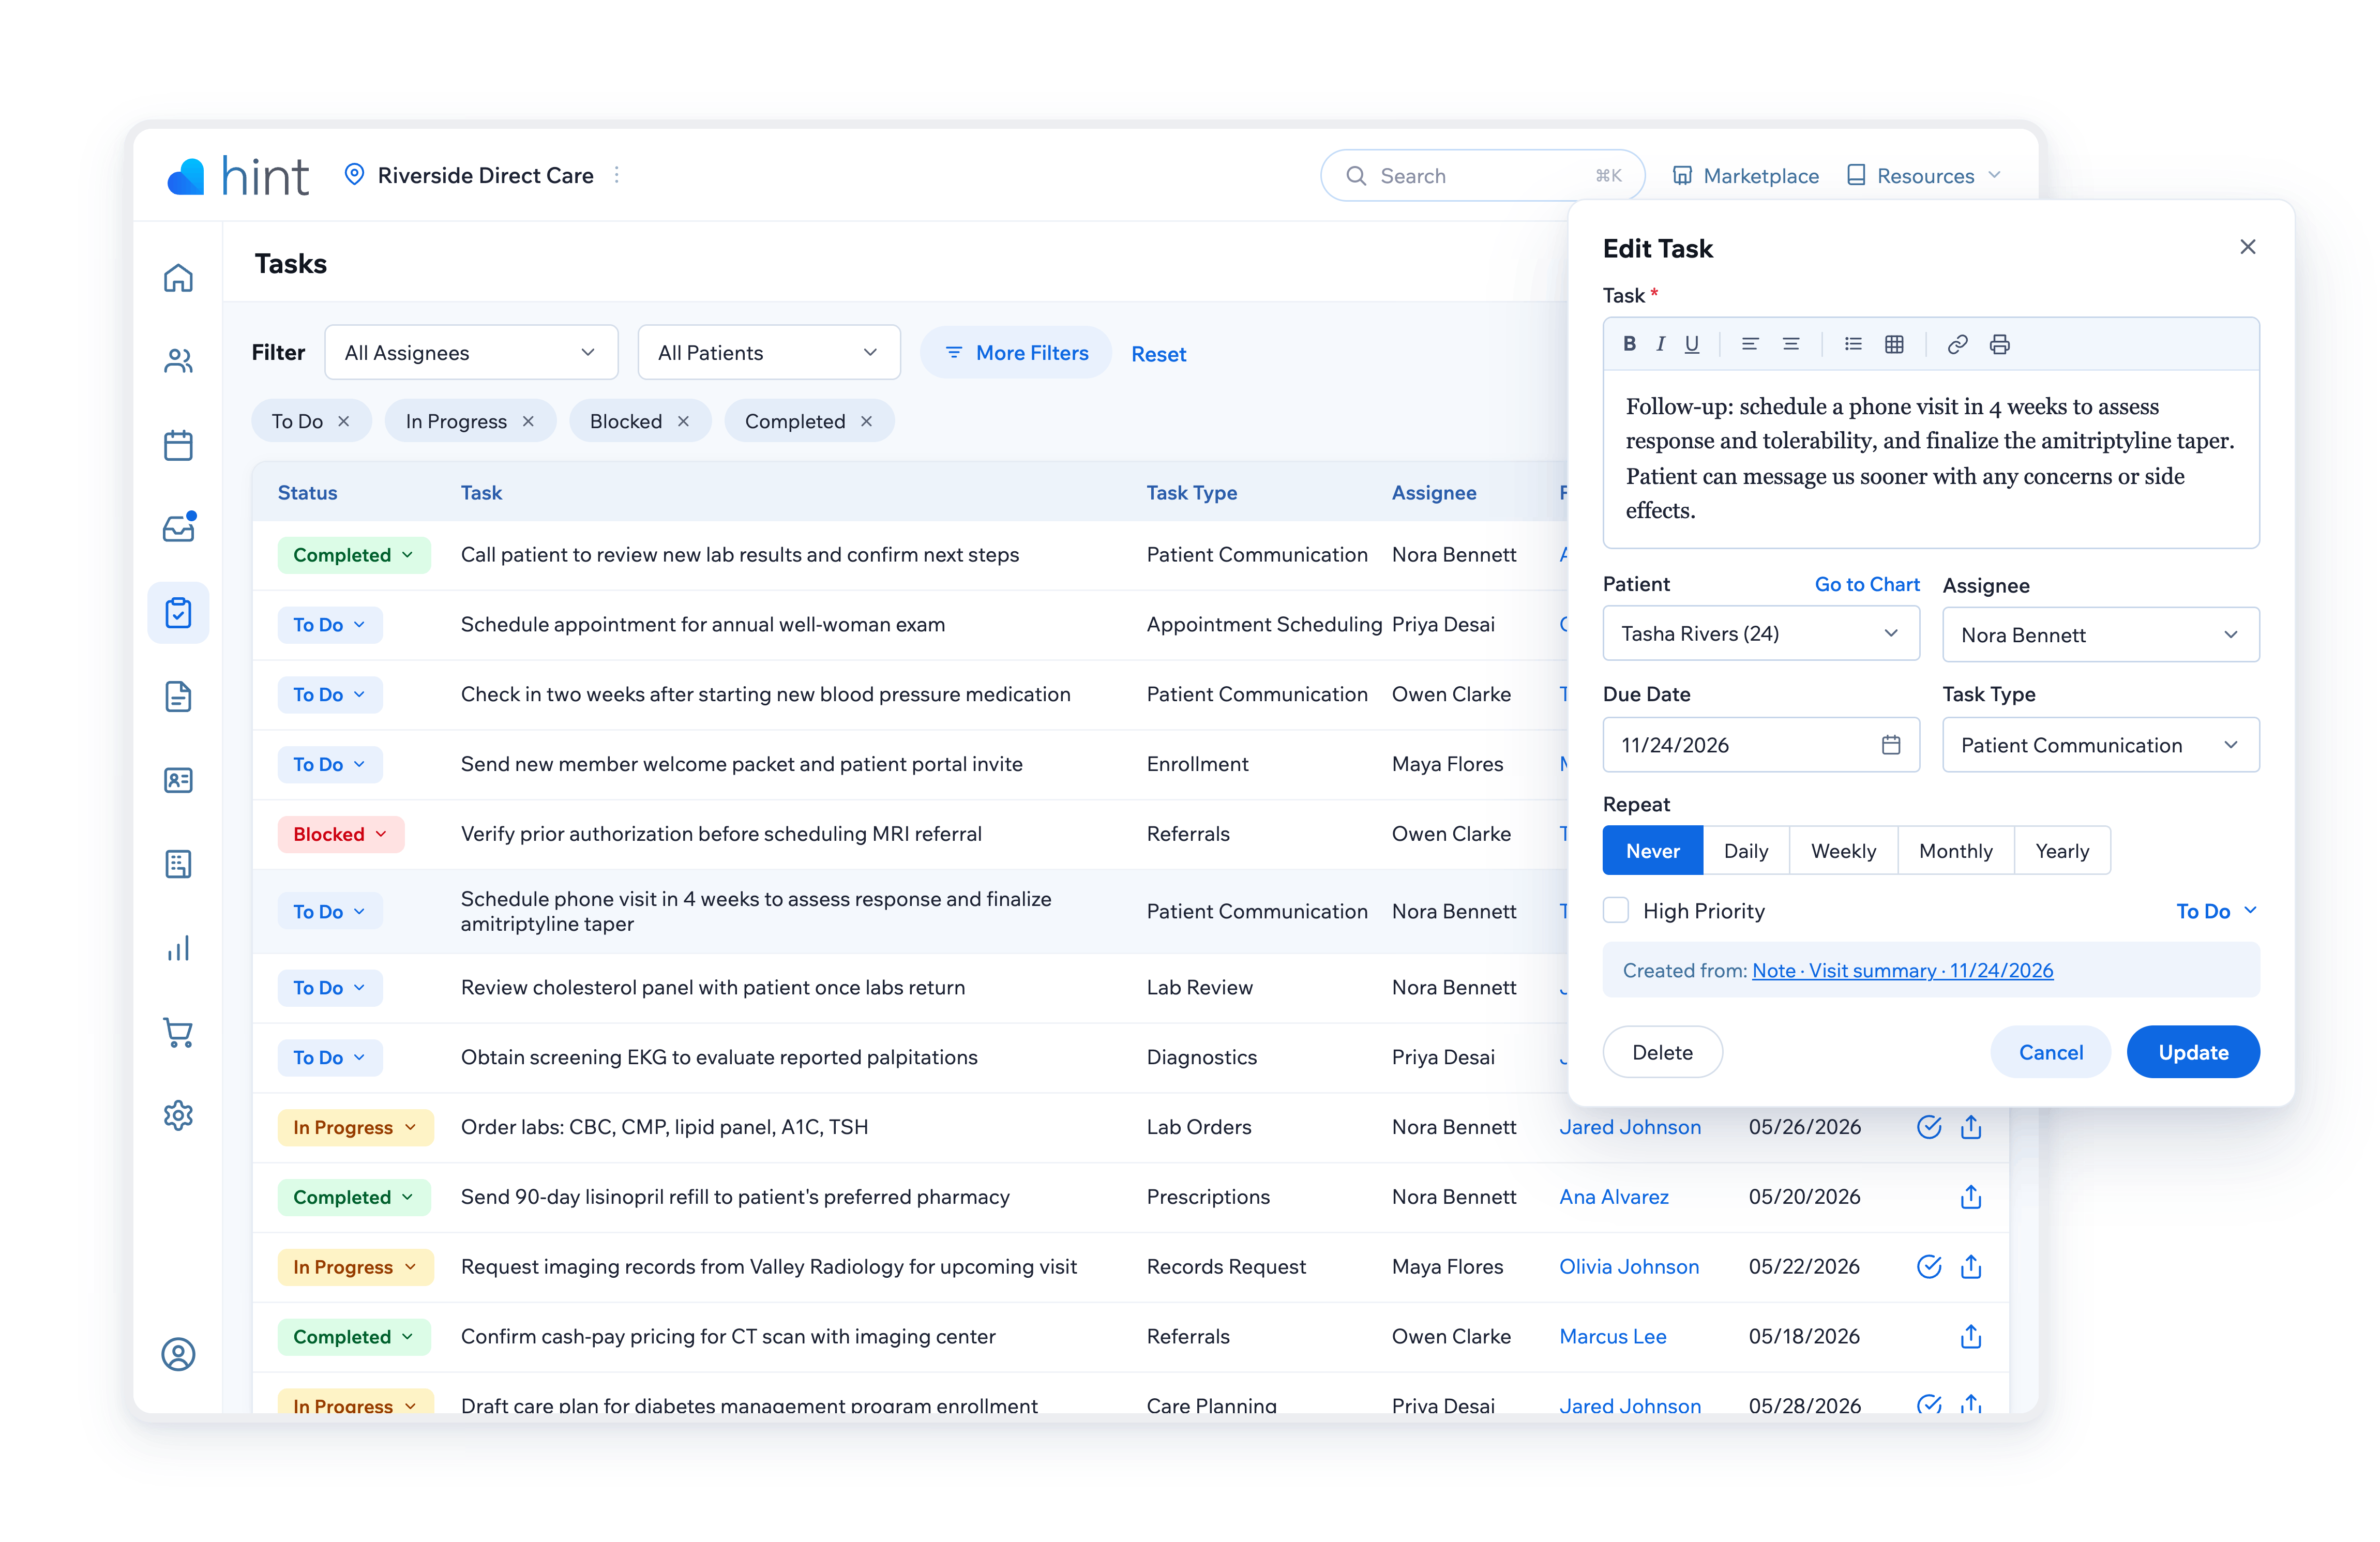Remove the To Do filter chip
The height and width of the screenshot is (1542, 2380).
click(344, 422)
